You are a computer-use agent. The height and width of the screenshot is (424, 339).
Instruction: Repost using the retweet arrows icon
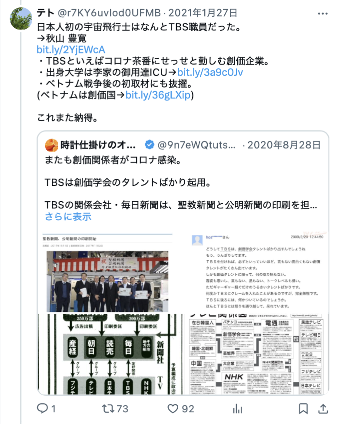pos(108,408)
